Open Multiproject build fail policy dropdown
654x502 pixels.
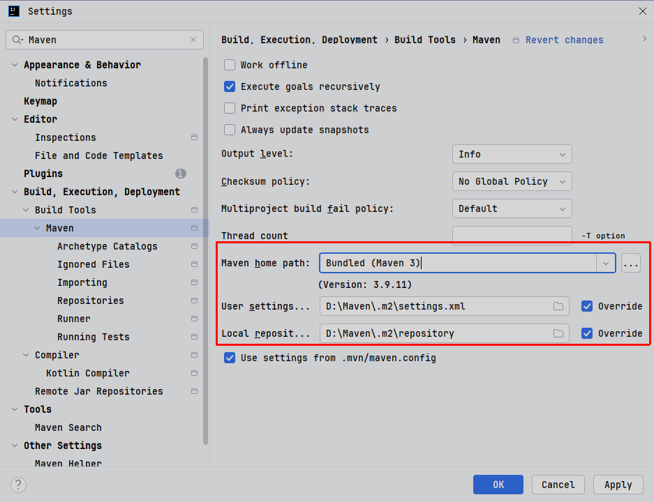click(x=512, y=208)
